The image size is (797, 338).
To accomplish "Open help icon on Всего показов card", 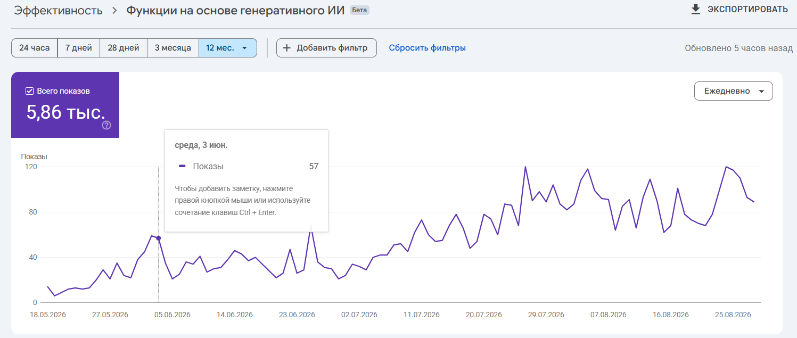I will pyautogui.click(x=106, y=125).
